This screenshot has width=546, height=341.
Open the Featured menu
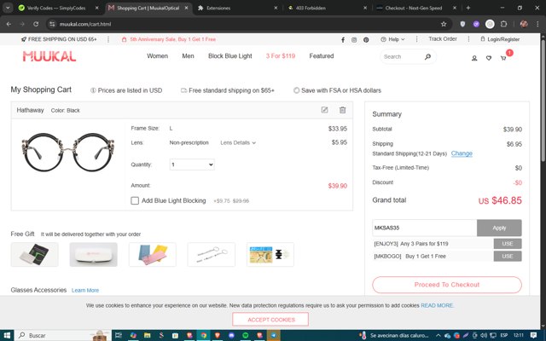[322, 56]
